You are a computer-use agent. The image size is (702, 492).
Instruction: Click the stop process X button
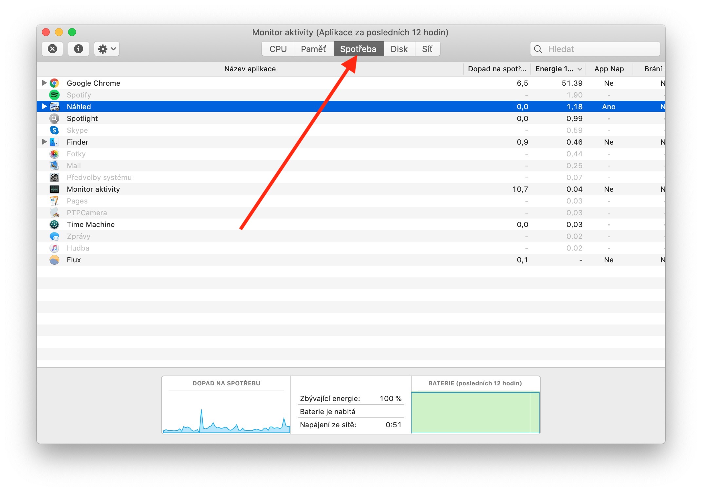[52, 49]
